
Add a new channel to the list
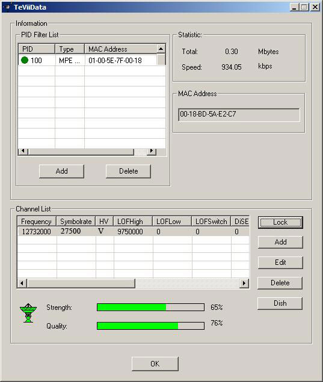coord(280,242)
